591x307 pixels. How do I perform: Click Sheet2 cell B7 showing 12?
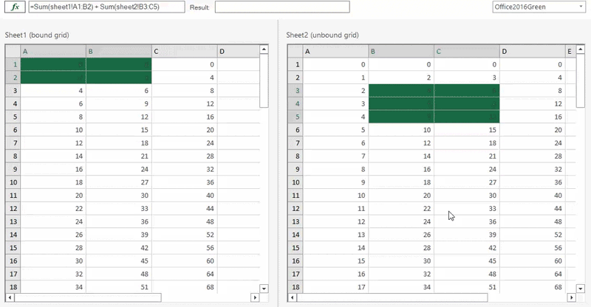[401, 143]
